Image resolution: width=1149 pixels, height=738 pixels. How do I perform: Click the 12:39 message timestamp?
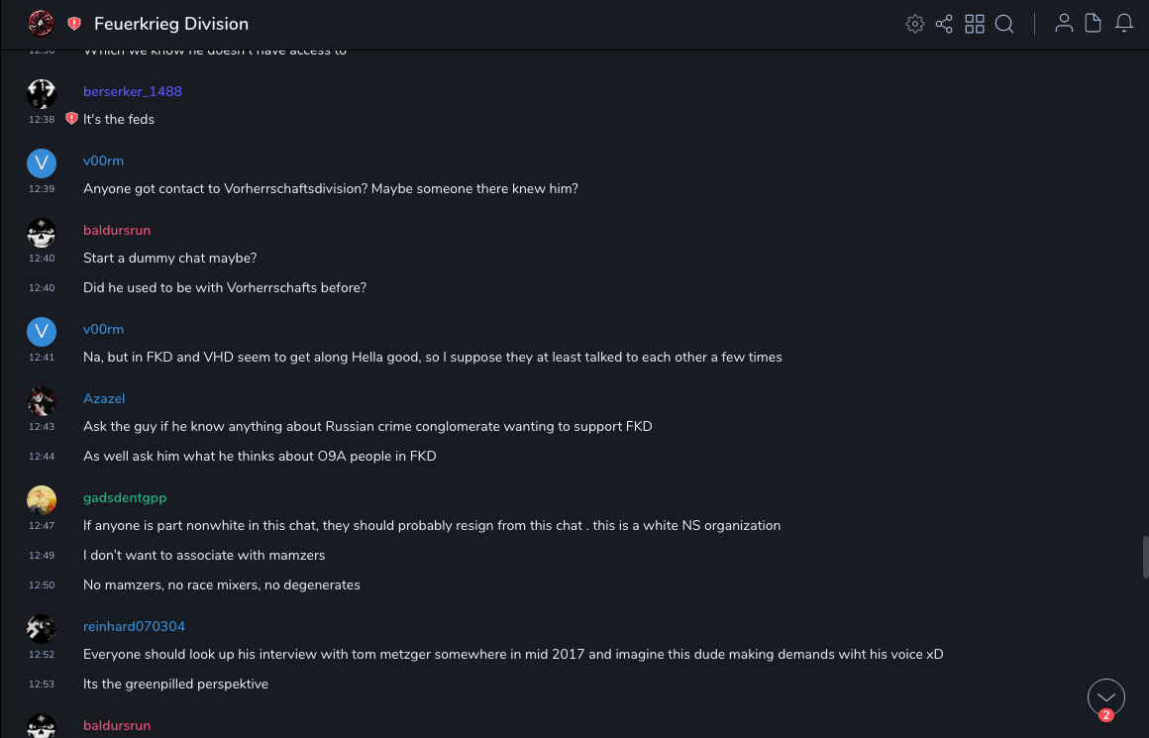42,188
